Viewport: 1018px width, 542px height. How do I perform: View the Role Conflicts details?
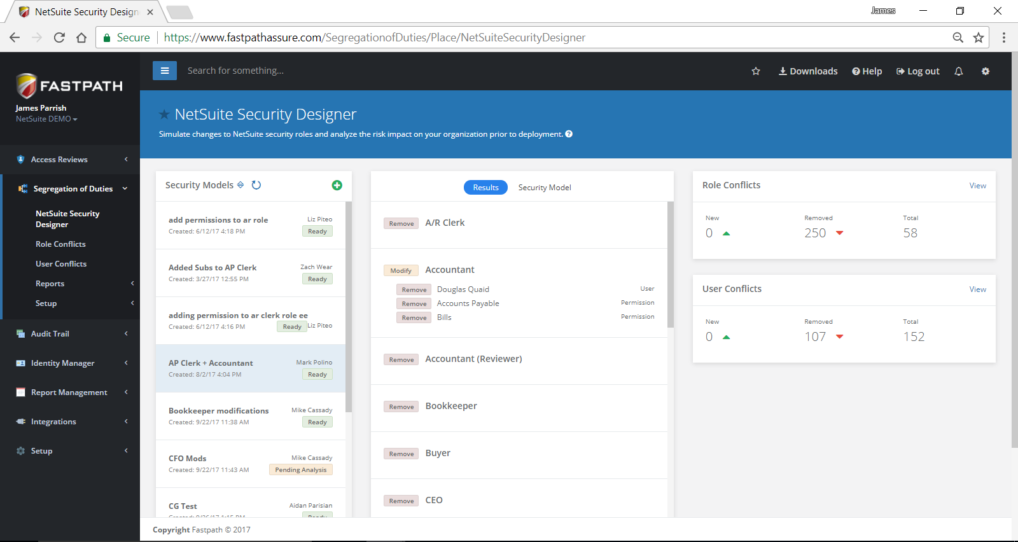coord(977,186)
